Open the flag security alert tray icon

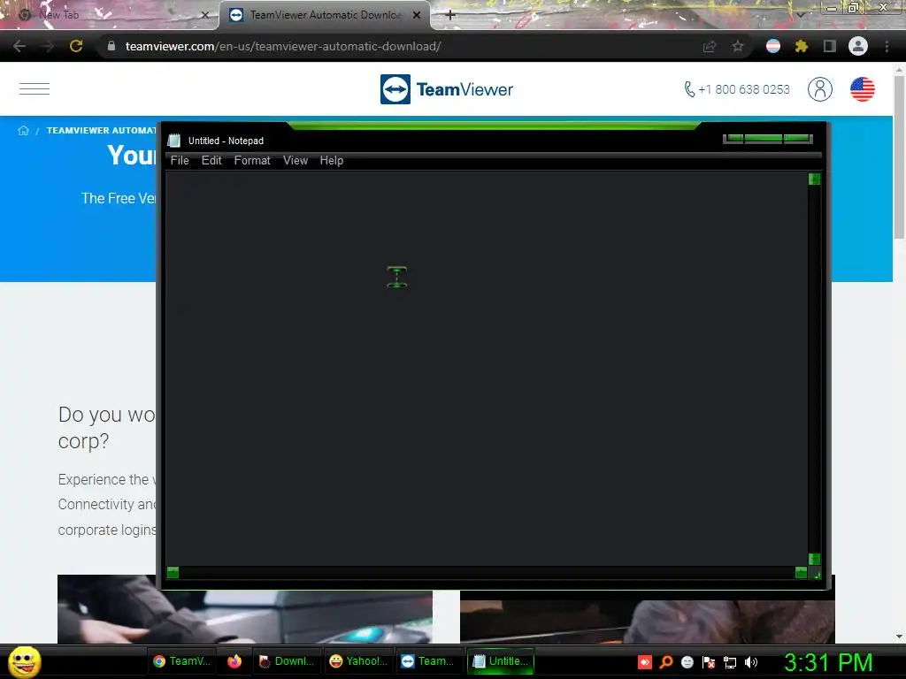(709, 662)
